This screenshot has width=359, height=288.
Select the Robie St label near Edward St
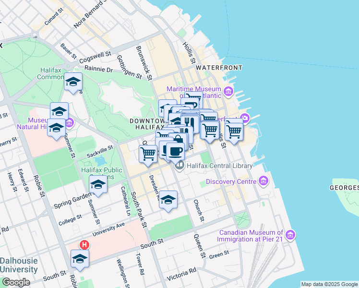39,186
